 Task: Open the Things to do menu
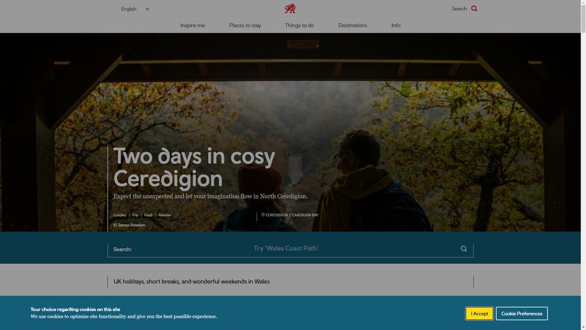coord(299,26)
